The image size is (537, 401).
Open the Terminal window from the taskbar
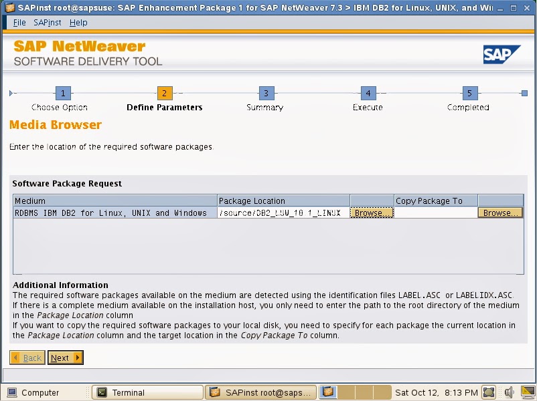(147, 392)
